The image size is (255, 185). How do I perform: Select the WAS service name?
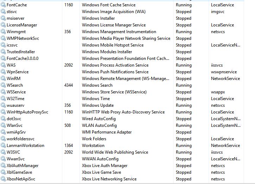click(11, 65)
